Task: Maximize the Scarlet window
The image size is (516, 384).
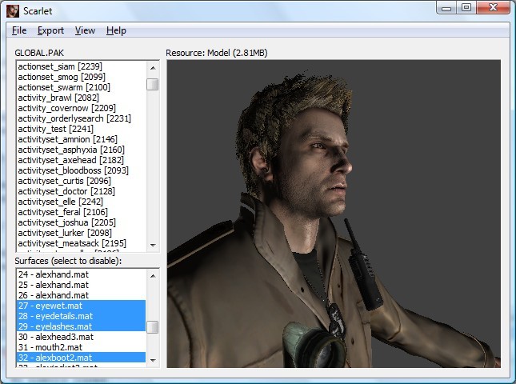Action: 466,8
